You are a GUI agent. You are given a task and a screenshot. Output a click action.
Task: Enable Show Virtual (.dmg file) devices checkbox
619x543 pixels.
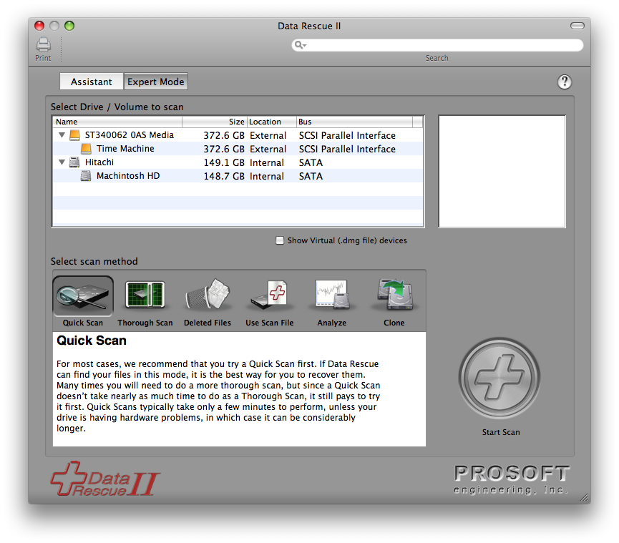click(280, 240)
